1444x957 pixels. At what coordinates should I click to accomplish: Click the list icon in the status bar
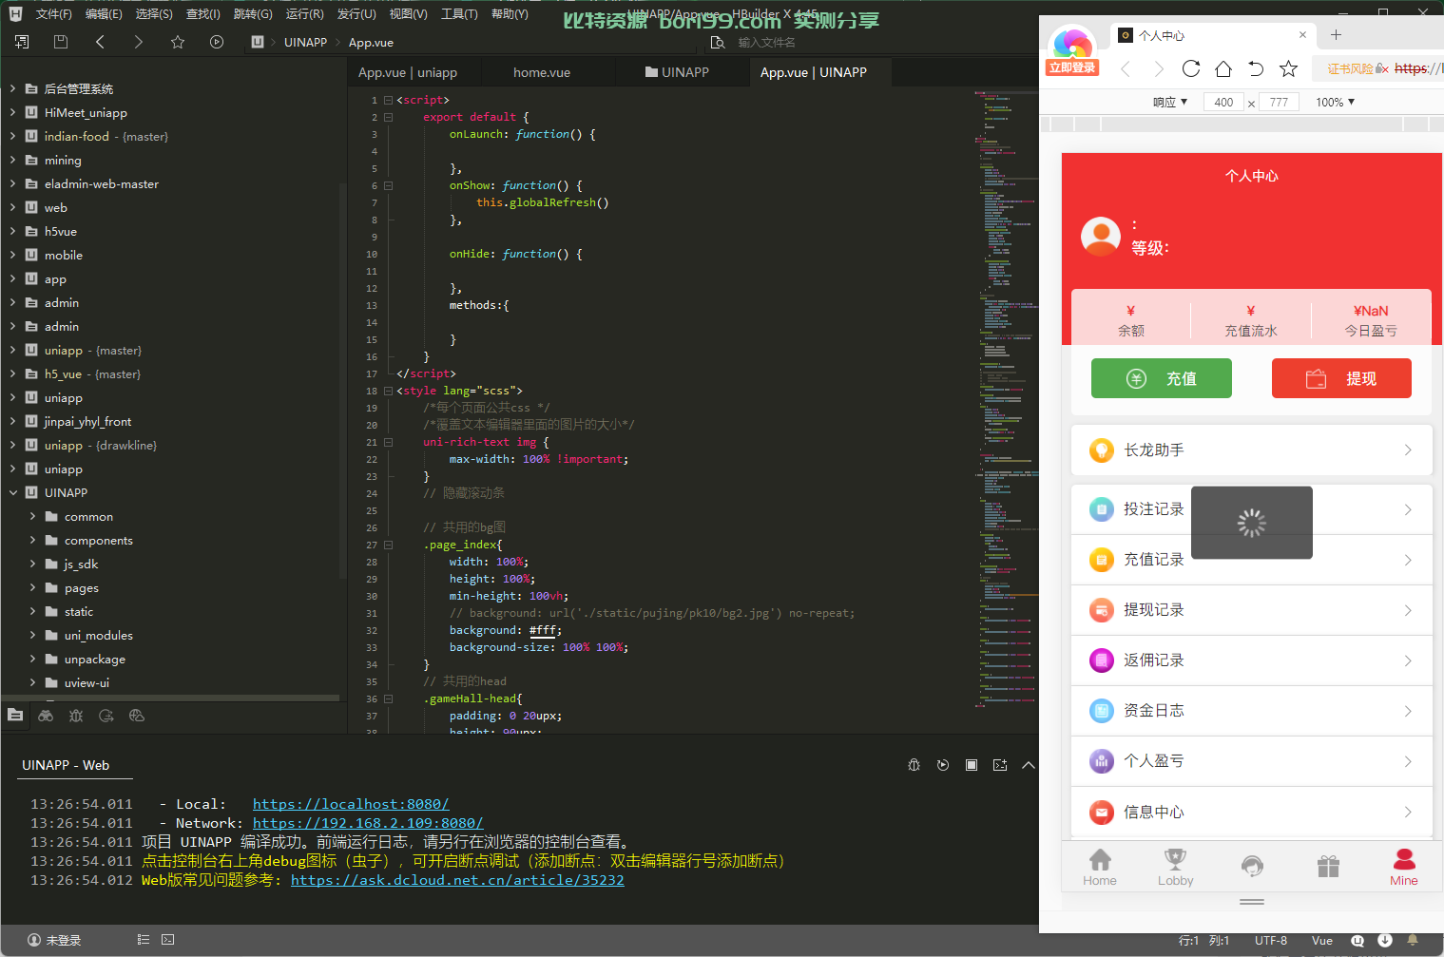(144, 939)
